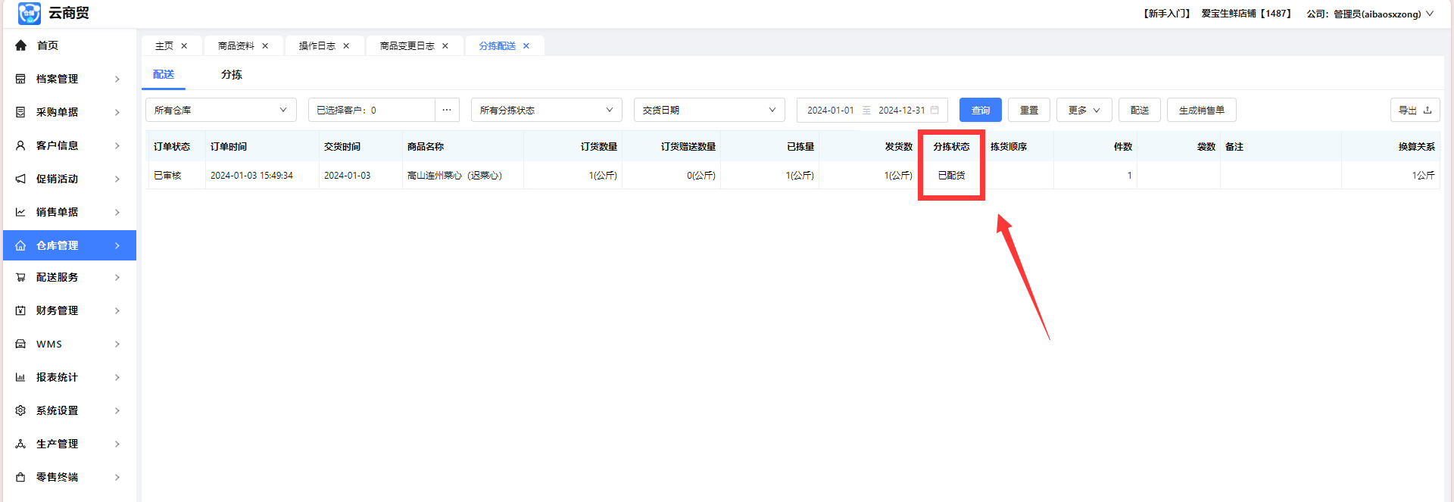Click the 配送服务 cart icon
The image size is (1454, 502).
pyautogui.click(x=20, y=278)
